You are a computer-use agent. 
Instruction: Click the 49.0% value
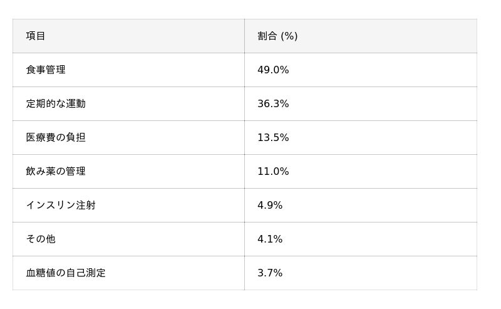273,70
